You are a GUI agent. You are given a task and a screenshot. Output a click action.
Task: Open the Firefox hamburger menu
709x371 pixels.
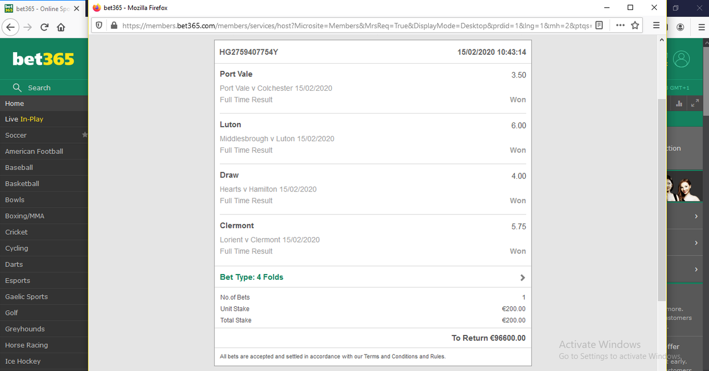(x=656, y=25)
